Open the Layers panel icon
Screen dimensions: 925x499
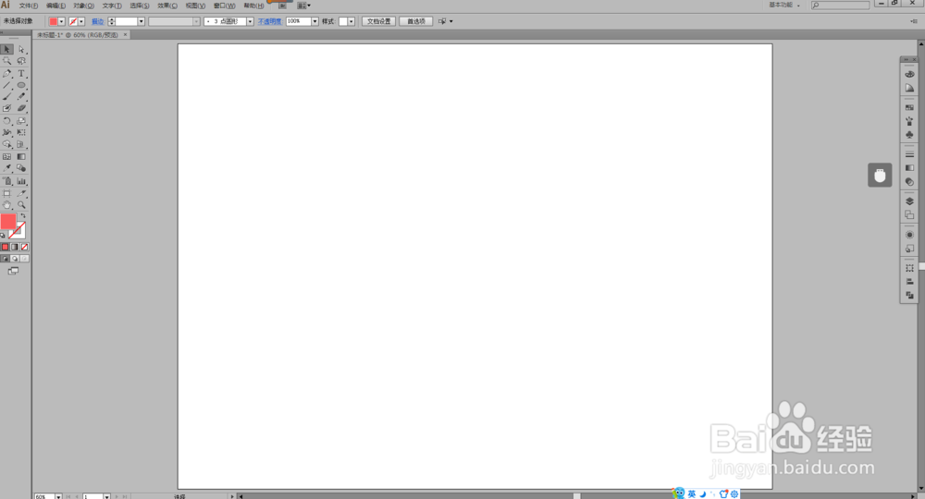pyautogui.click(x=909, y=201)
